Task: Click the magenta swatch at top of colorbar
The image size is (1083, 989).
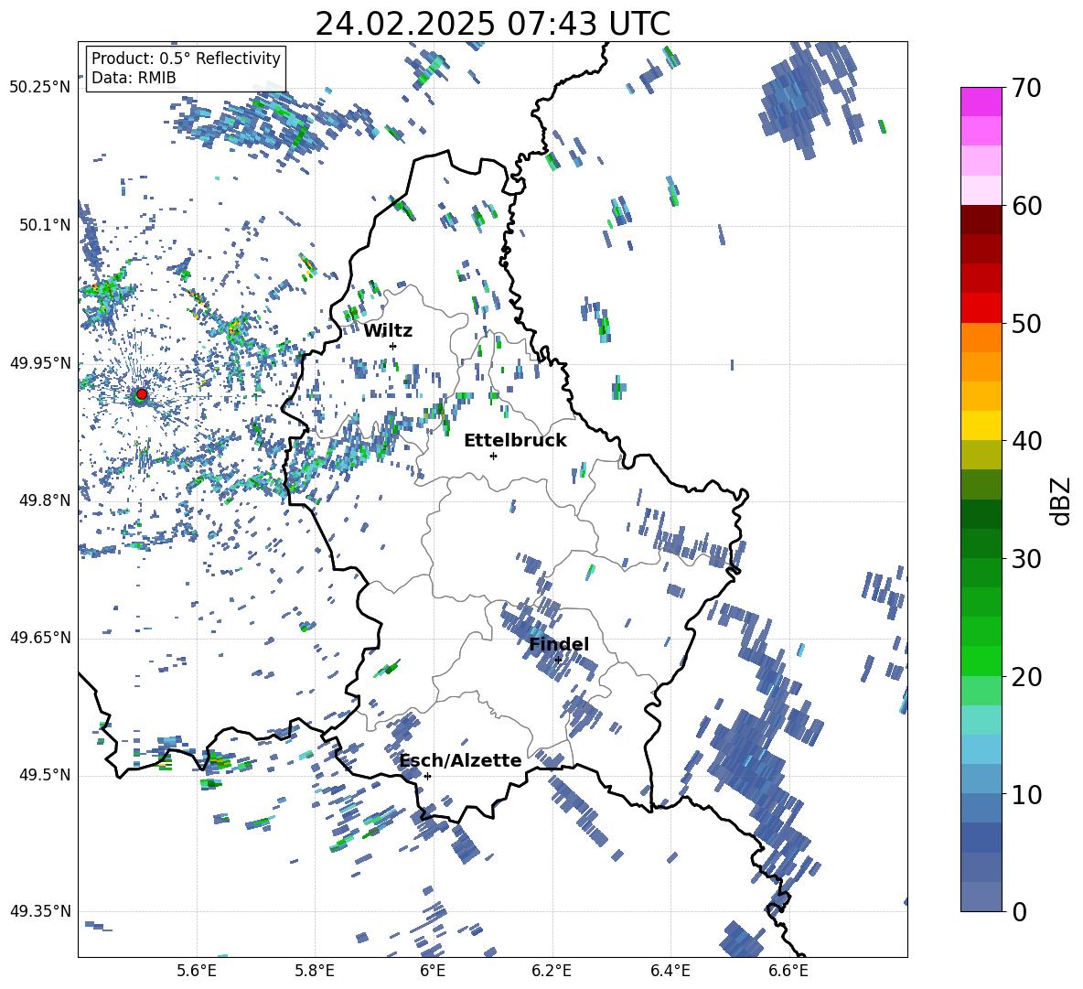Action: click(981, 102)
